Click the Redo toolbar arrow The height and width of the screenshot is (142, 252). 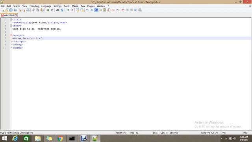click(x=52, y=10)
